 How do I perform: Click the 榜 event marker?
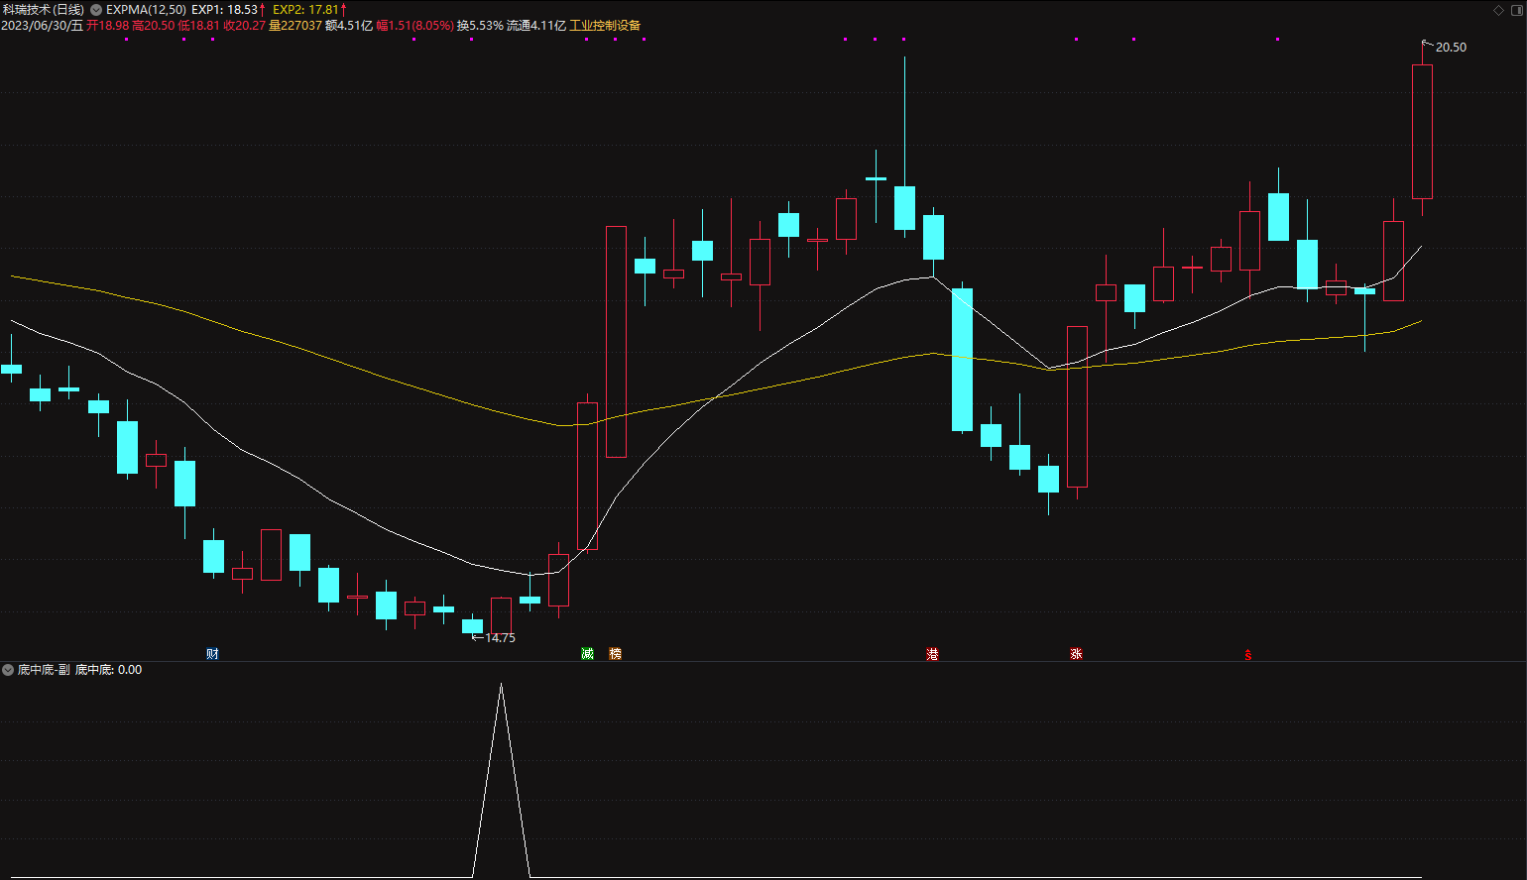[616, 654]
